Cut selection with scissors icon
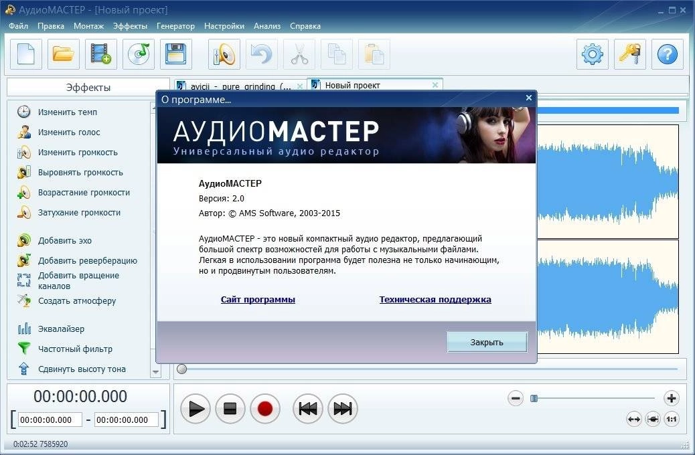Screen dimensions: 695x455 point(299,54)
